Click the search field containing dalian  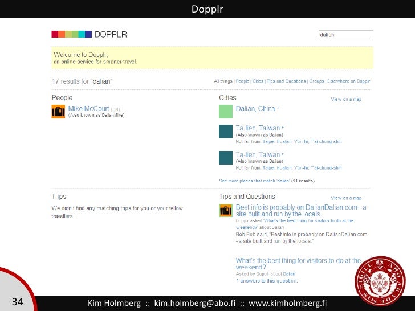click(346, 35)
